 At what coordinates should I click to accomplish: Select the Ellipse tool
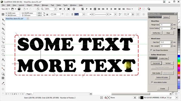pos(3,50)
